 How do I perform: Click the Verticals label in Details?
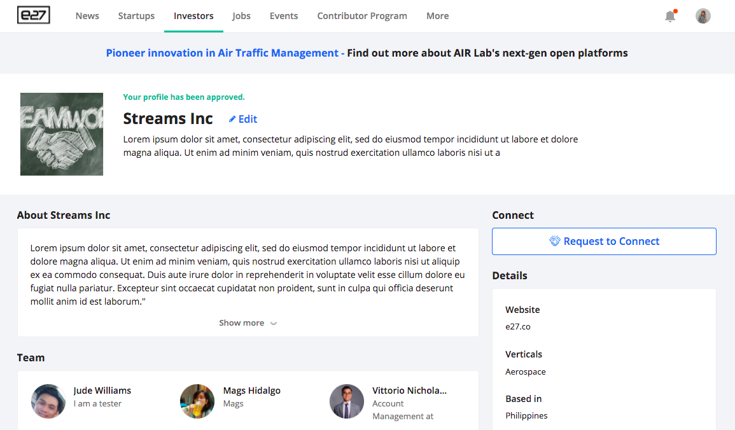pos(524,354)
